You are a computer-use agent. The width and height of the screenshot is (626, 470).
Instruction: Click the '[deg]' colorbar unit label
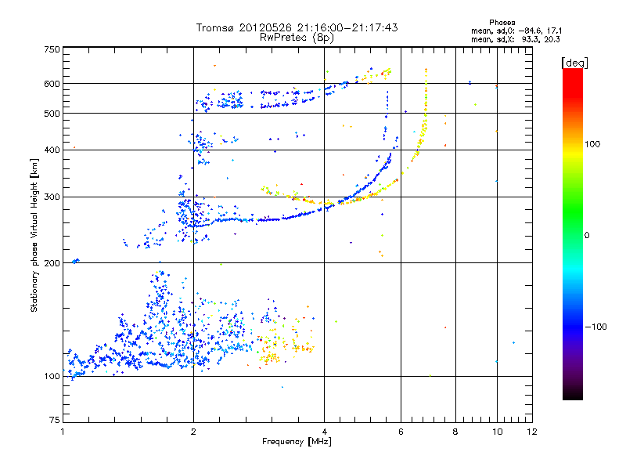point(574,63)
